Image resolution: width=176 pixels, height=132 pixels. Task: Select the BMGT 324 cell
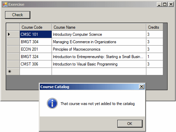point(36,57)
